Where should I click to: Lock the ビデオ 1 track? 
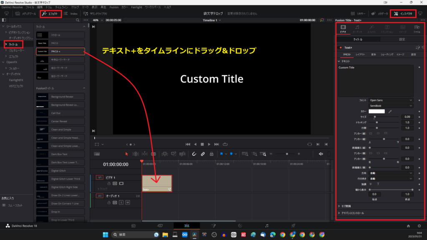click(x=109, y=184)
